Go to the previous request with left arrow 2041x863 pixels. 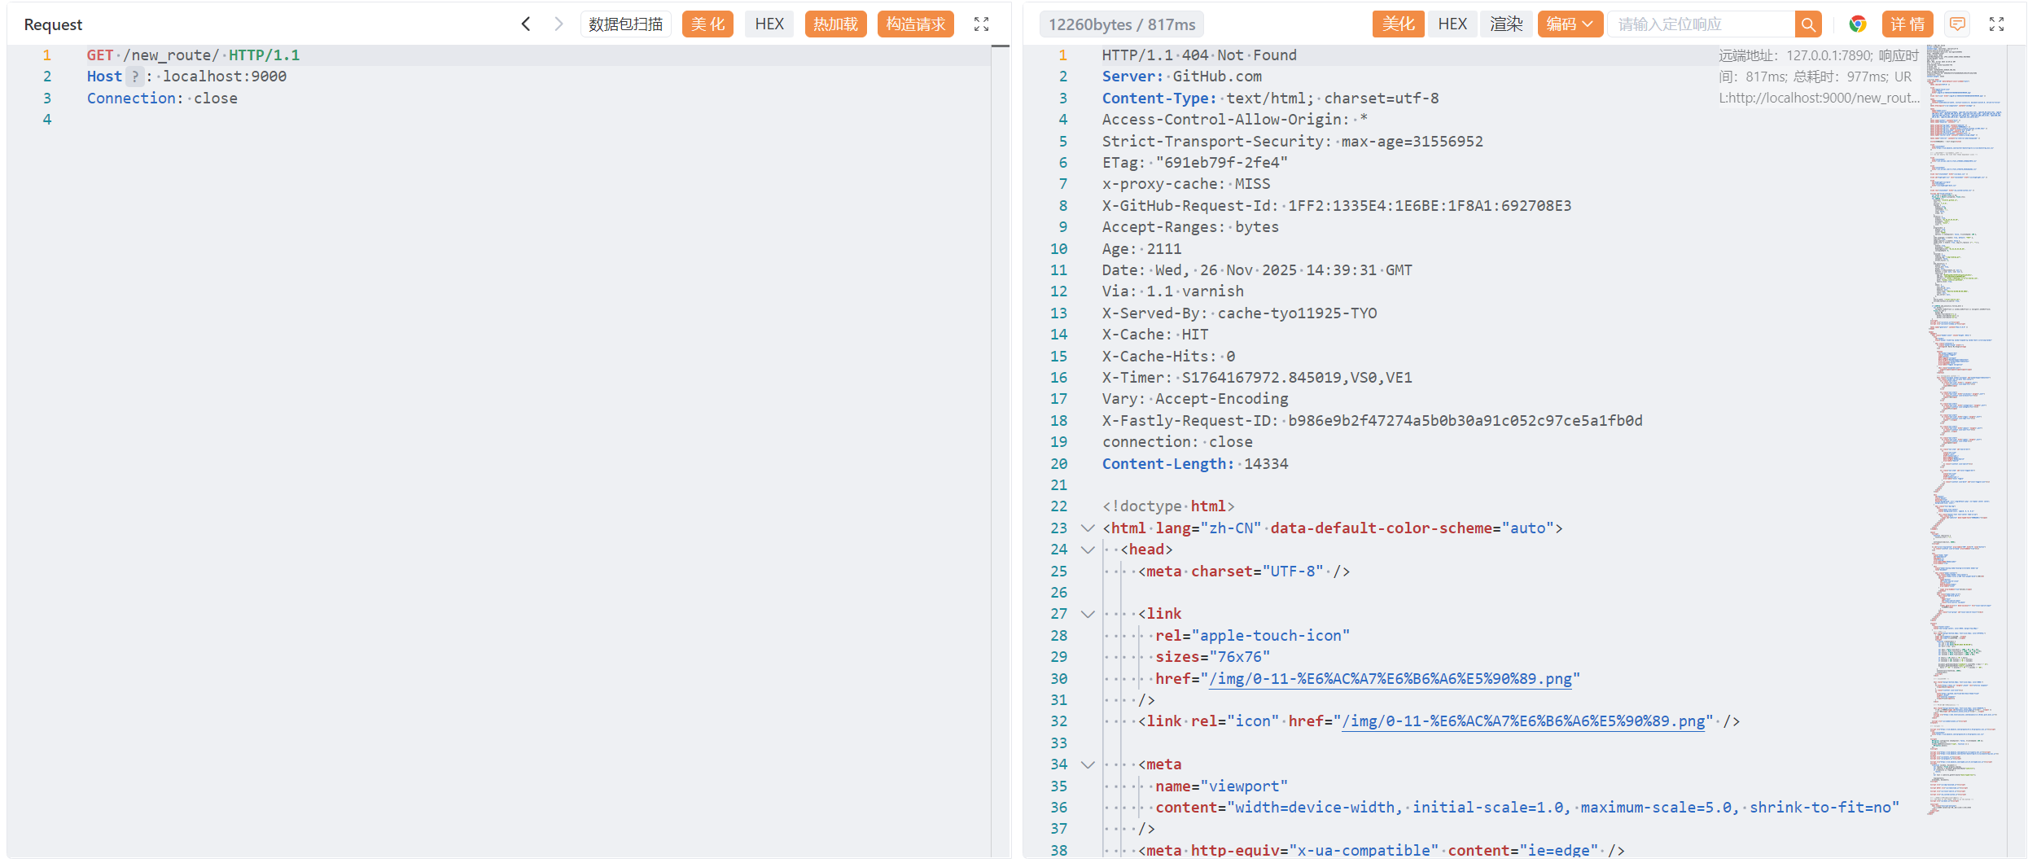tap(526, 24)
